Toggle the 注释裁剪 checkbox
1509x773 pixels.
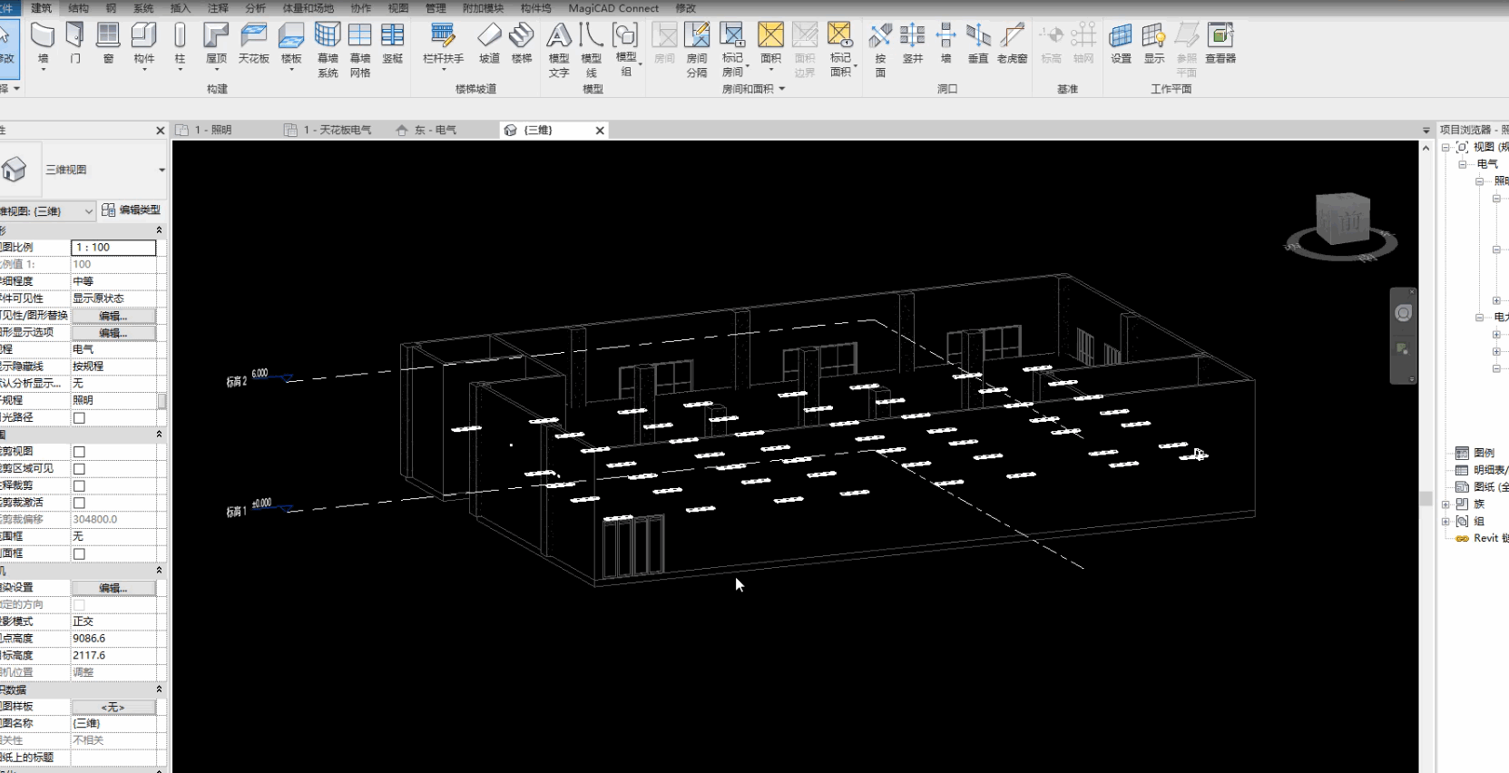click(x=79, y=486)
